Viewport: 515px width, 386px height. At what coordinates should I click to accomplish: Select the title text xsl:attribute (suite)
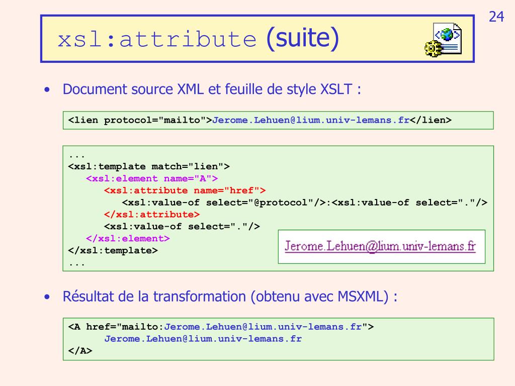[198, 39]
